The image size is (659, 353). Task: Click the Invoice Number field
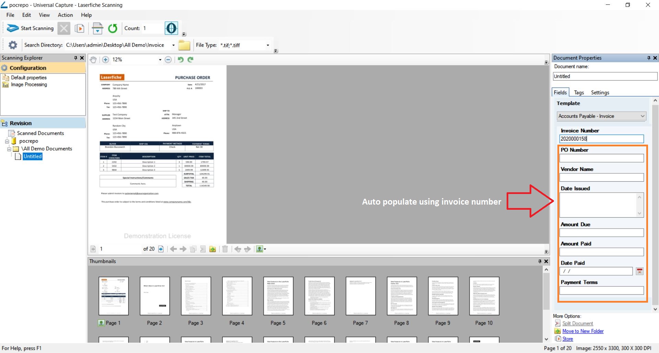[601, 139]
